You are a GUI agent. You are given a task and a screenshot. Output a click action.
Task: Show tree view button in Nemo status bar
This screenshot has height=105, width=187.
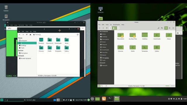102,86
